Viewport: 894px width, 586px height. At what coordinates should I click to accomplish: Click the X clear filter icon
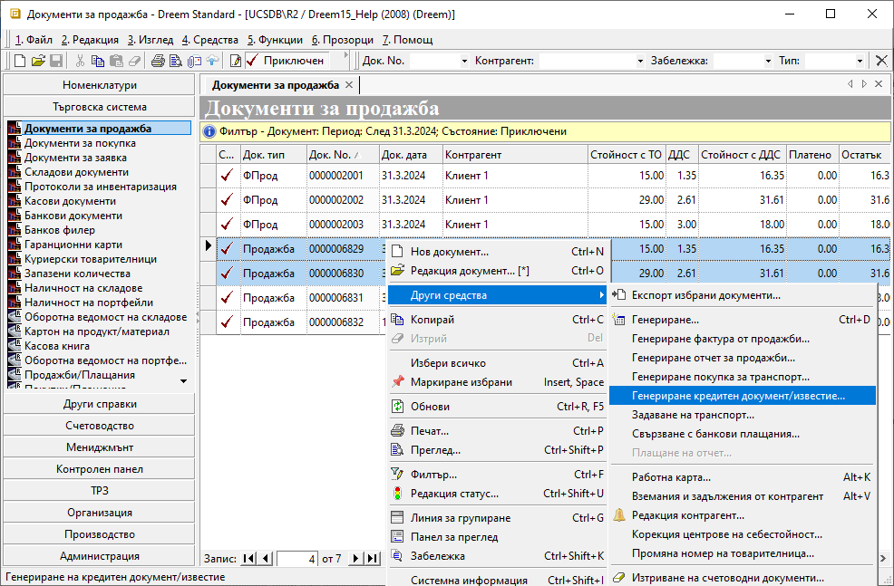click(880, 61)
